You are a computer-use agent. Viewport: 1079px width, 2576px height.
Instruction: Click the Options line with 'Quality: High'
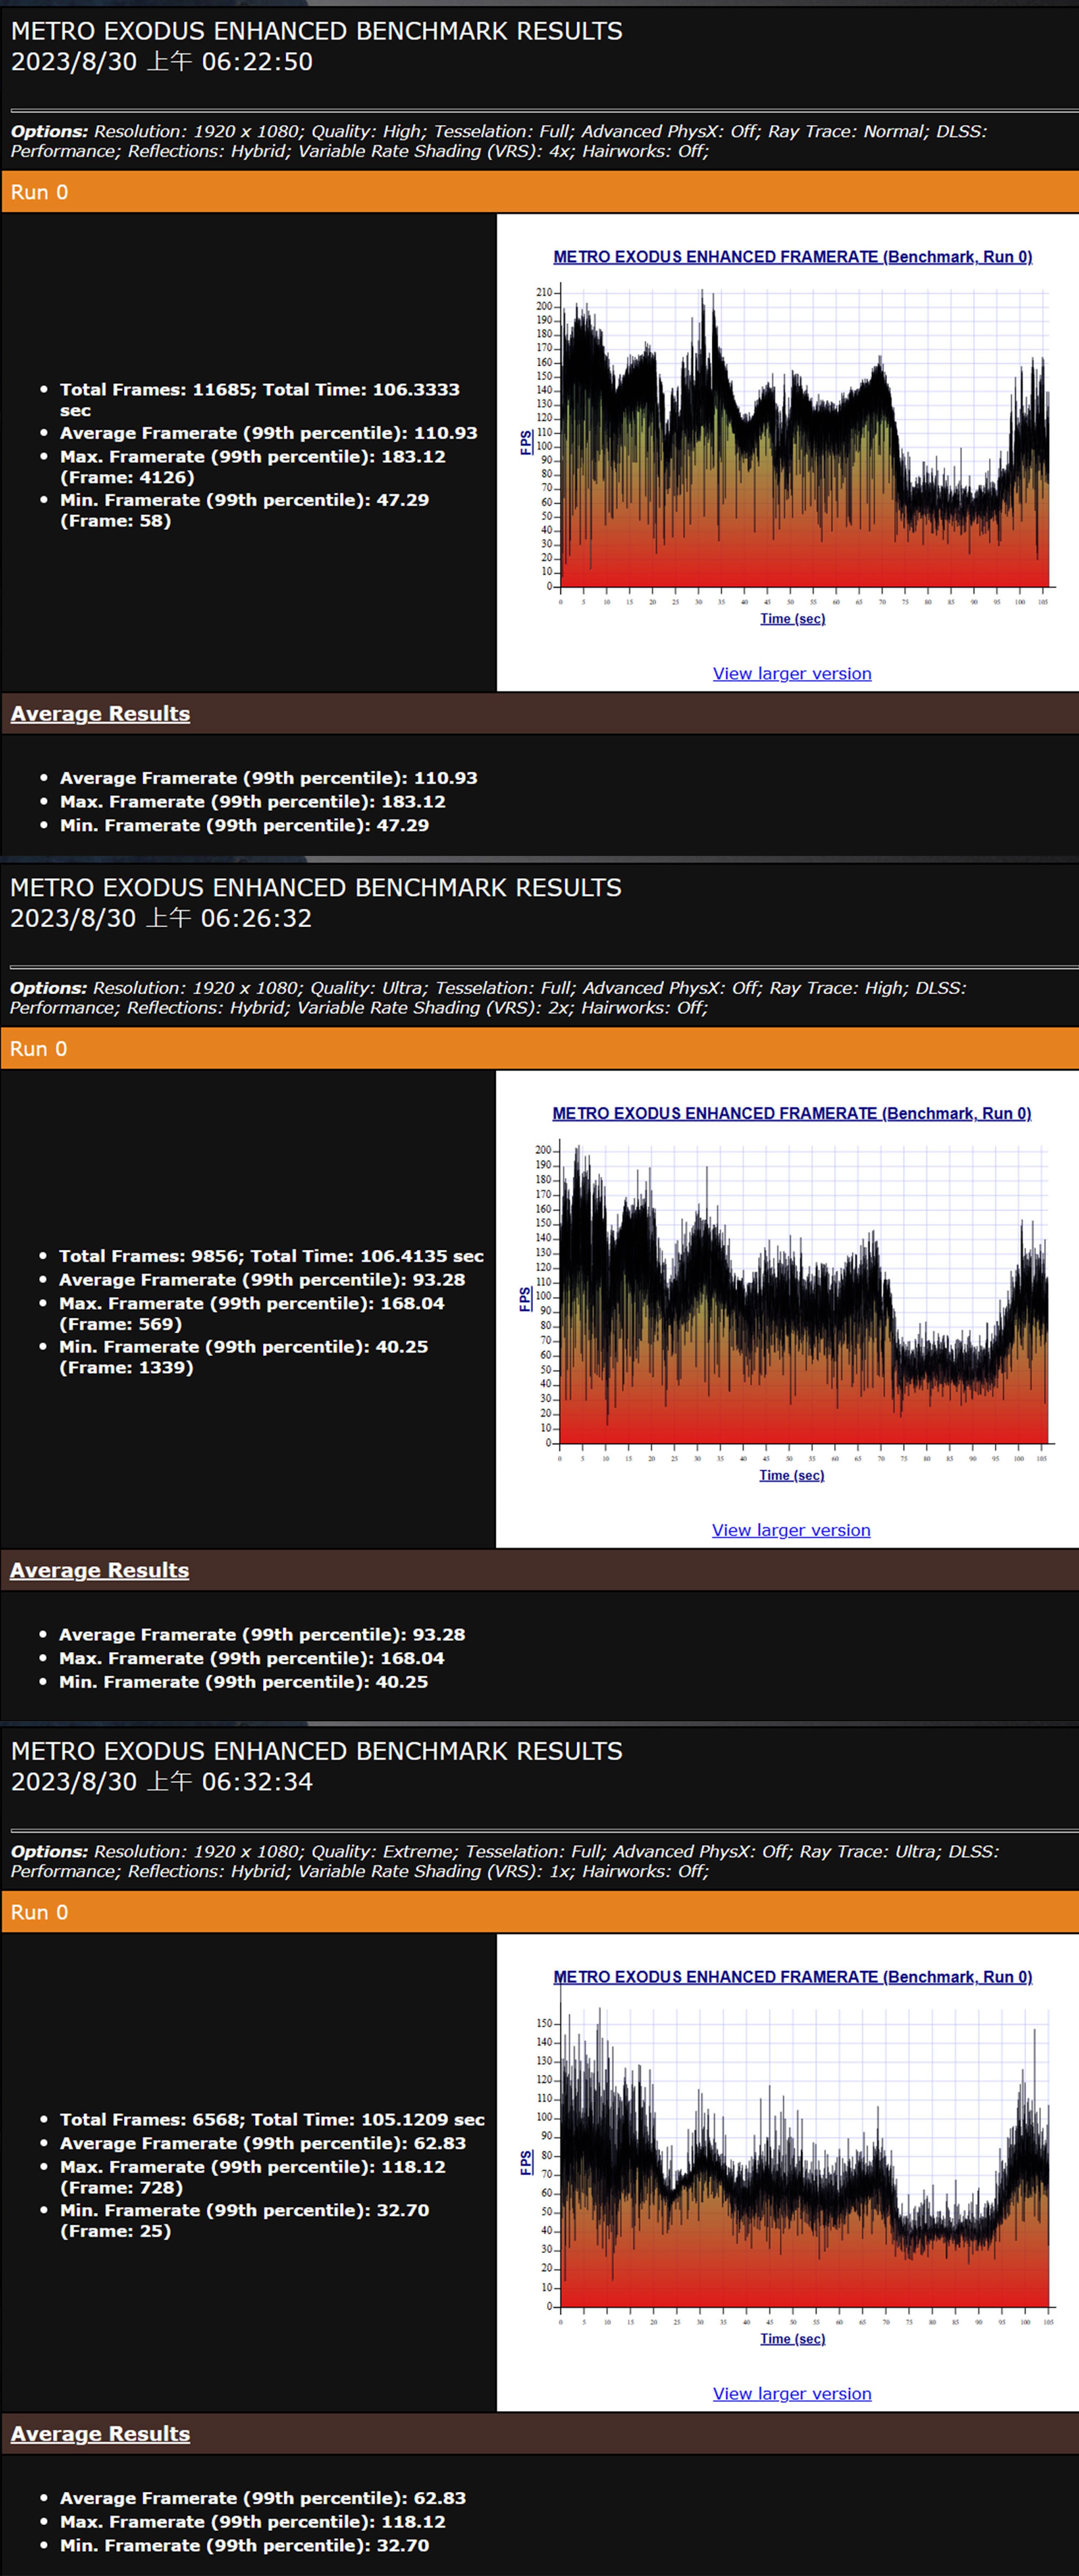[499, 141]
